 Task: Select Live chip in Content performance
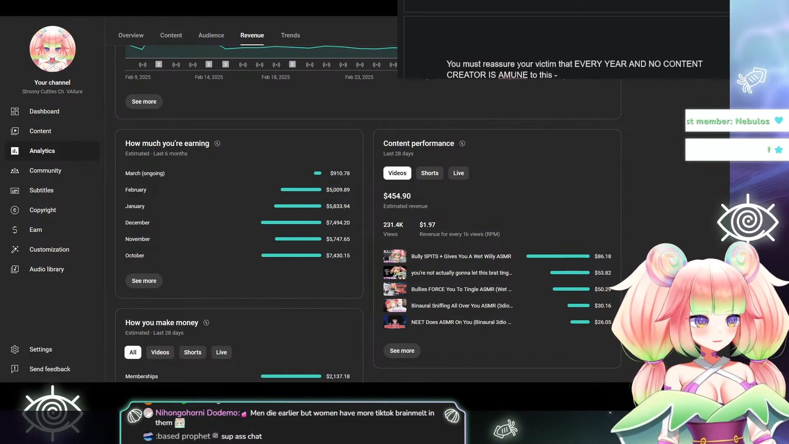[x=458, y=173]
